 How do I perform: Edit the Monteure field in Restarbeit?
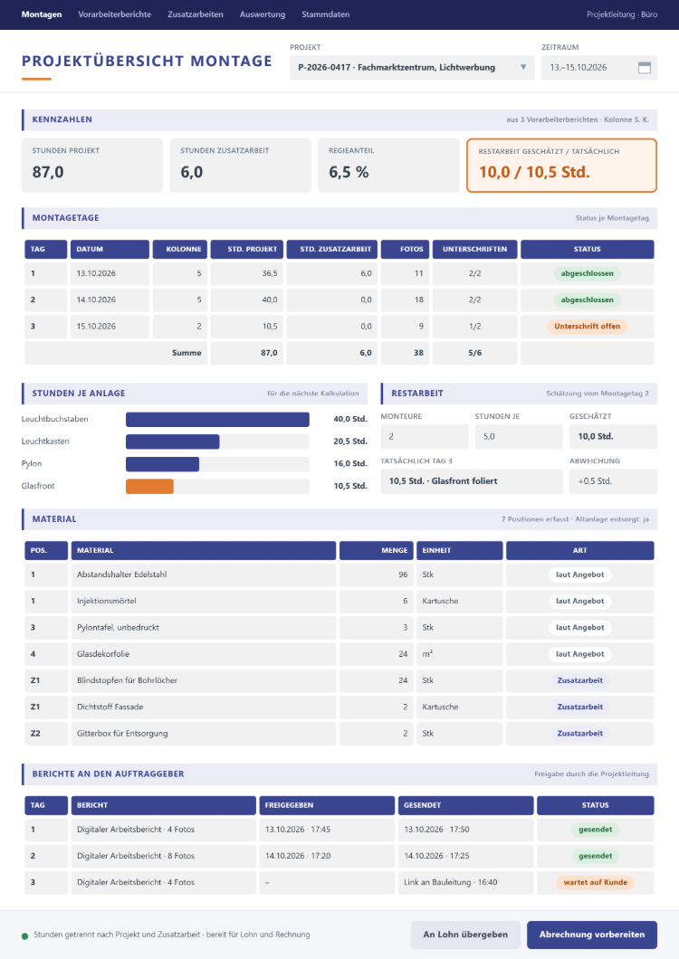pos(425,437)
